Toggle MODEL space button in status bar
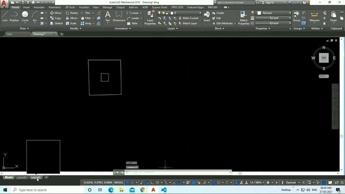 [119, 183]
